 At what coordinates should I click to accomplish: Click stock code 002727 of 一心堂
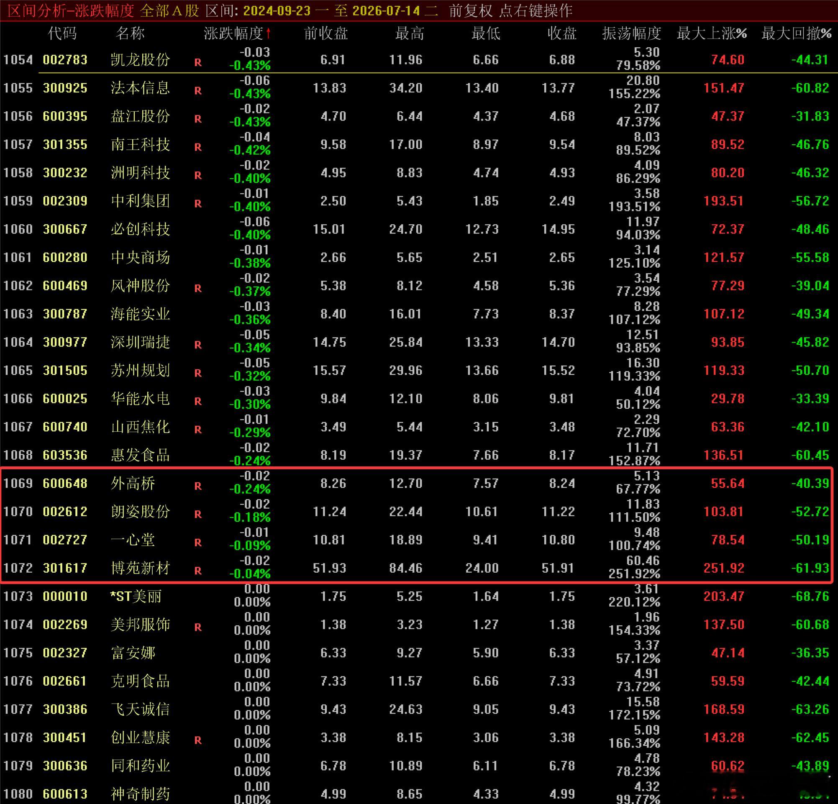[x=65, y=540]
